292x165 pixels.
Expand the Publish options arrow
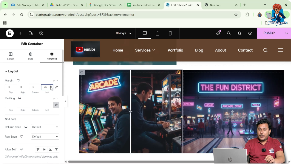287,33
